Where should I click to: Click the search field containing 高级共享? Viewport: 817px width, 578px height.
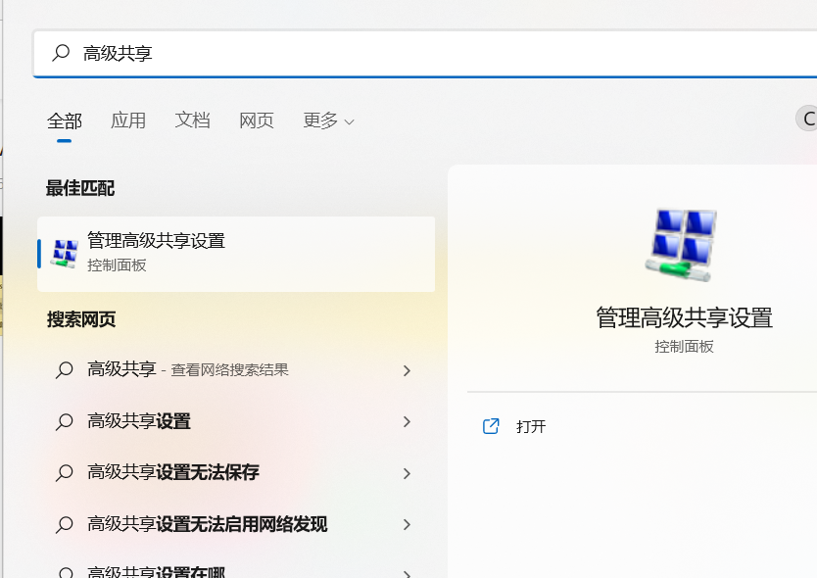[x=425, y=53]
